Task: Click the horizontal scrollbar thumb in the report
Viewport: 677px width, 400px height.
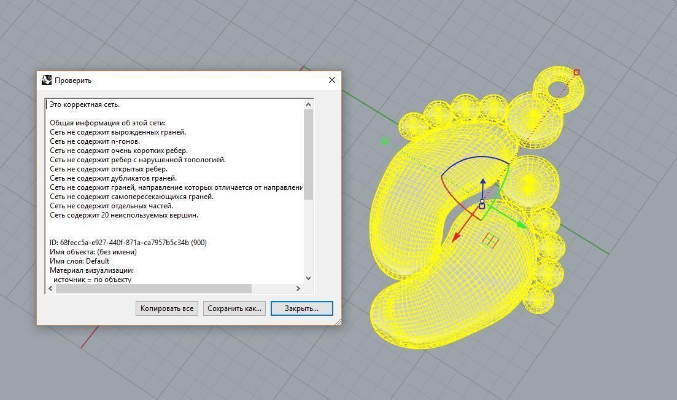Action: tap(153, 288)
